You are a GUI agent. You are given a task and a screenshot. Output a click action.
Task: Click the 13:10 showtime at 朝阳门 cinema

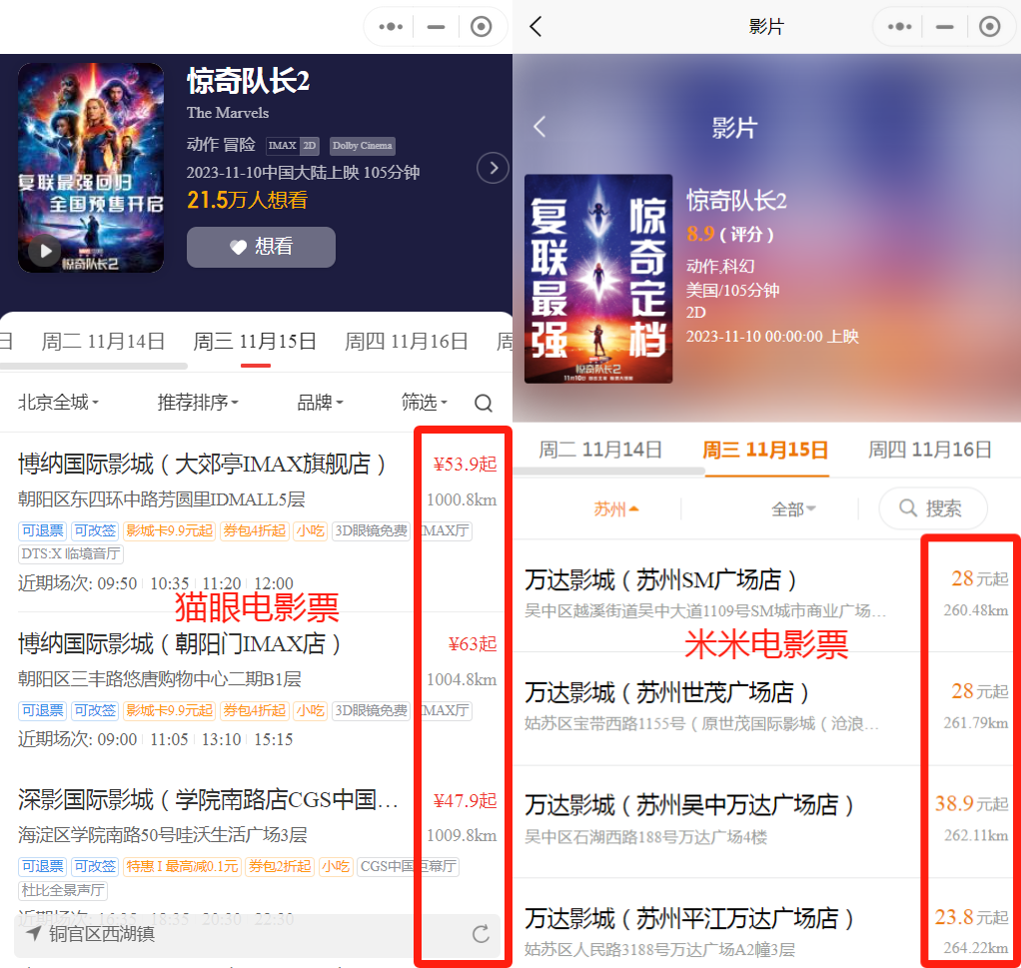pos(222,739)
